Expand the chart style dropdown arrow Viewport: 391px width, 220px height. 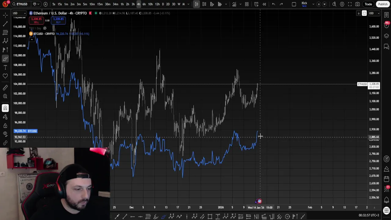[x=226, y=4]
